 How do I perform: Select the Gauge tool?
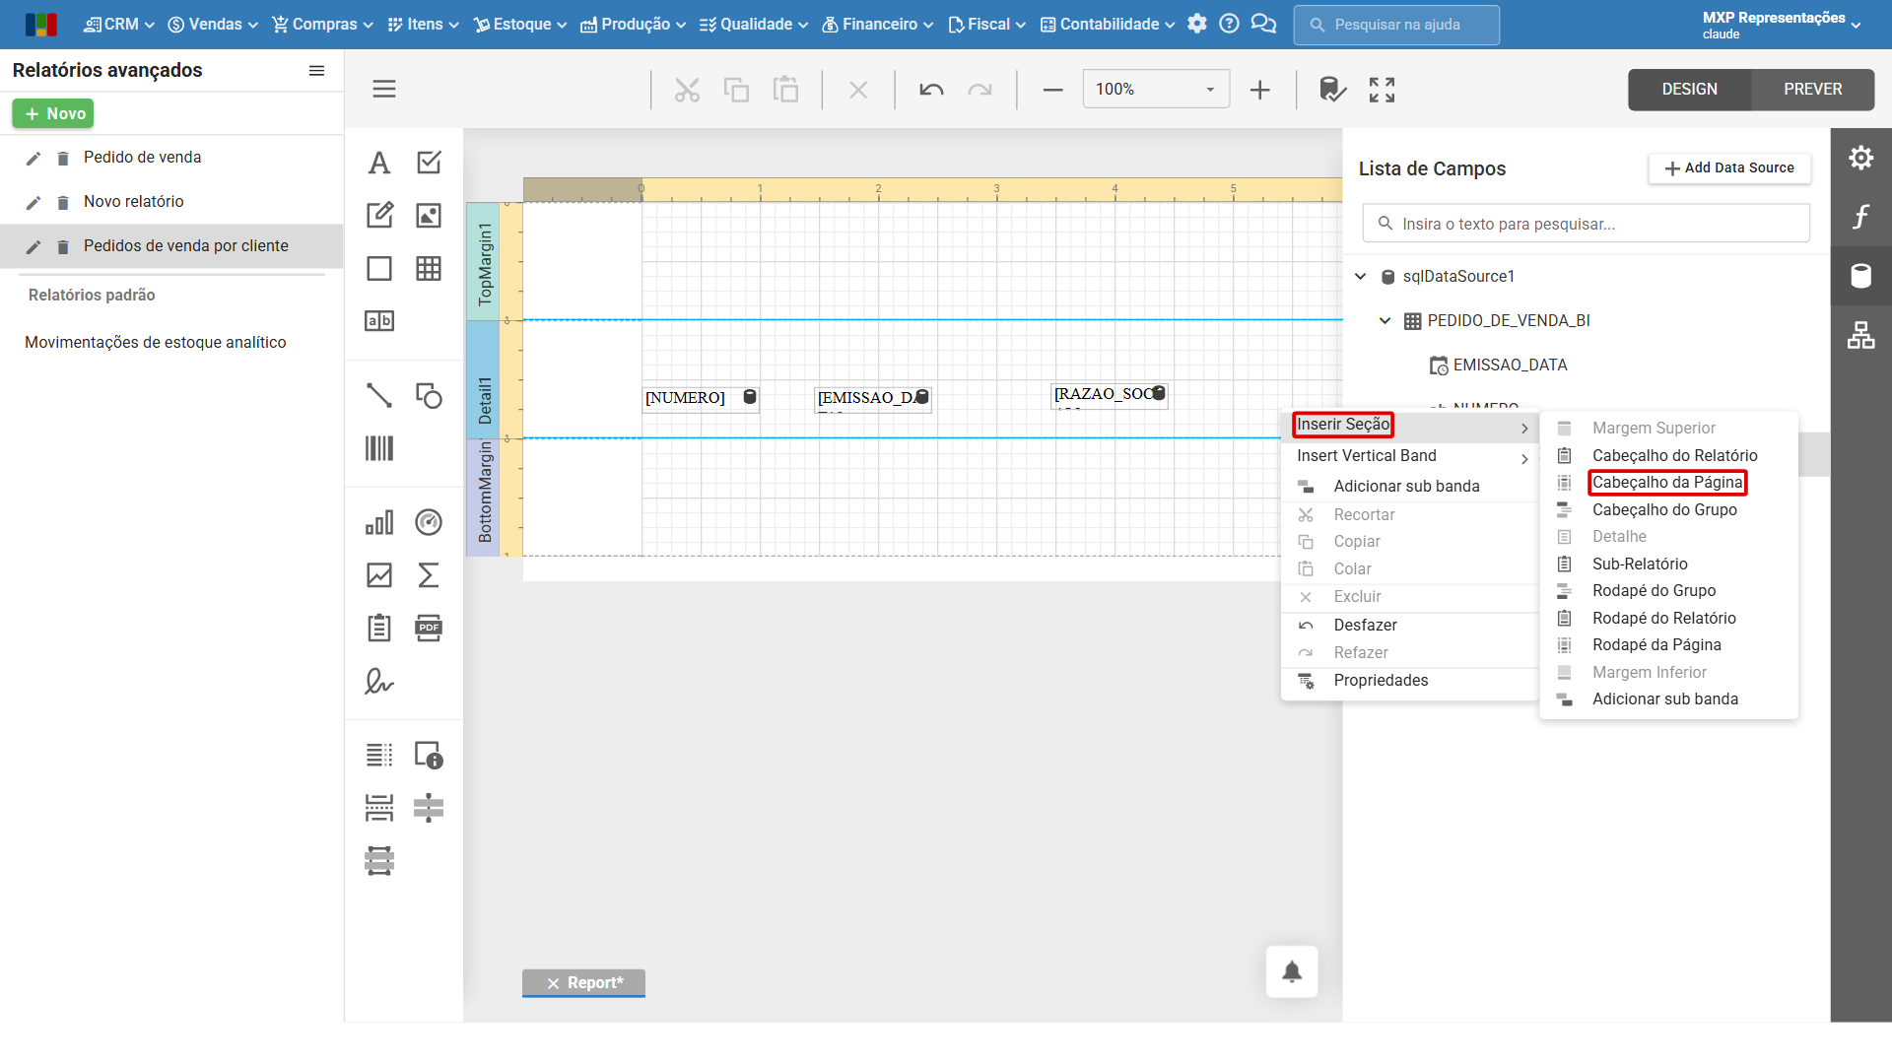[429, 522]
